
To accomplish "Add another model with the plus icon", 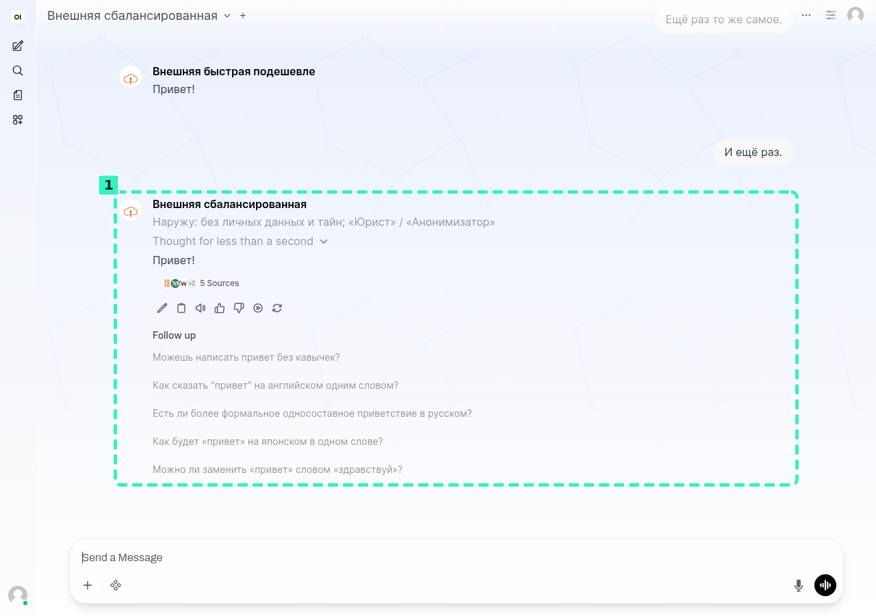I will tap(243, 16).
